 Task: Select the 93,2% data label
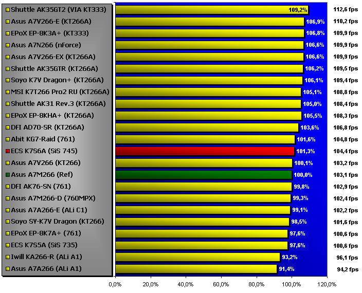[289, 257]
